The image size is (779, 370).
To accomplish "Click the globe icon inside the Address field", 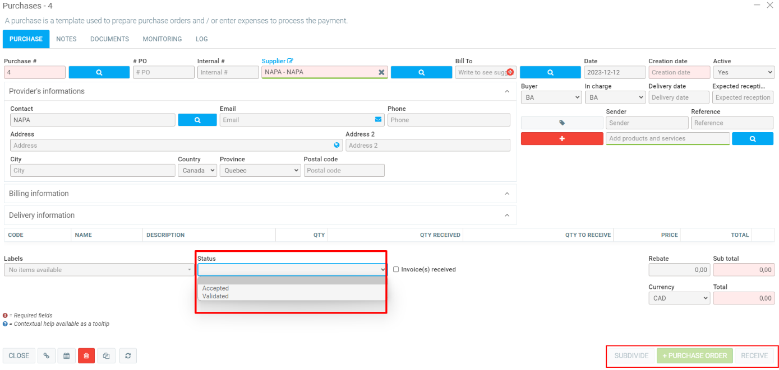I will point(336,144).
